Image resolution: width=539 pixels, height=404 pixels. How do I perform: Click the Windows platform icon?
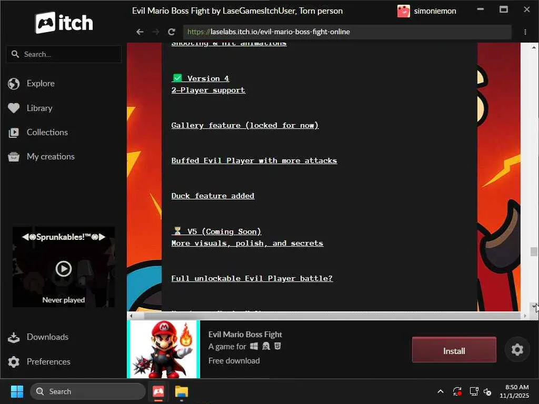point(254,346)
